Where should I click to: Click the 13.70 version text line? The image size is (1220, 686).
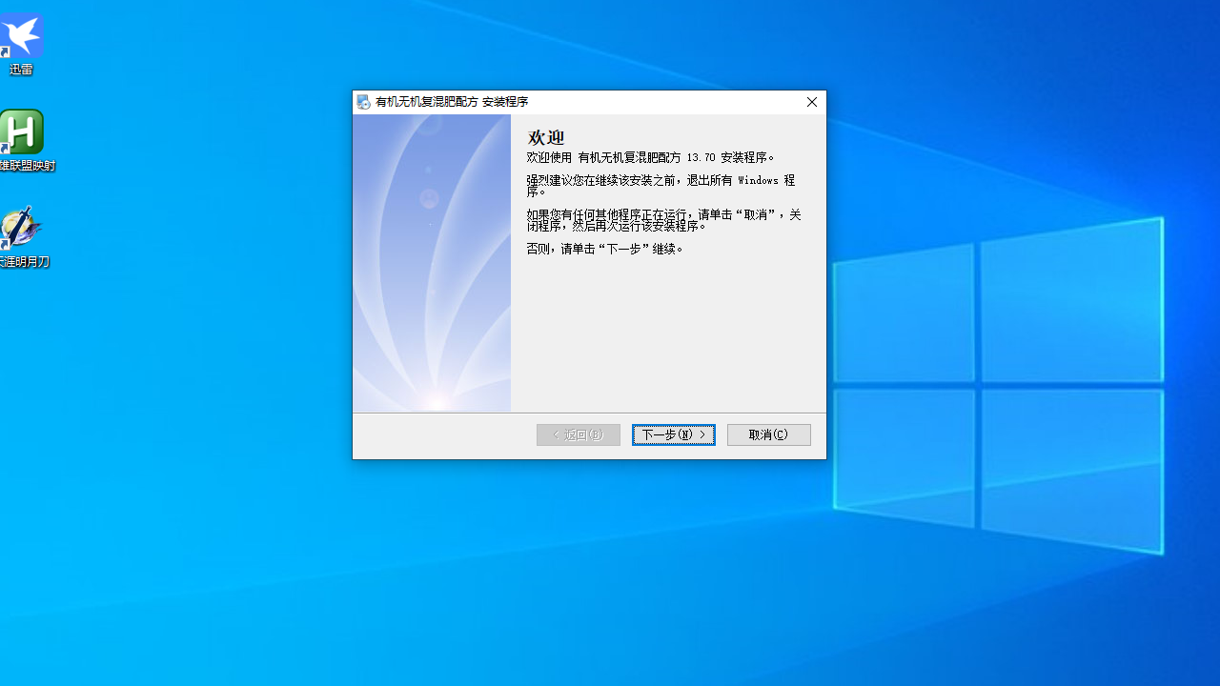650,157
